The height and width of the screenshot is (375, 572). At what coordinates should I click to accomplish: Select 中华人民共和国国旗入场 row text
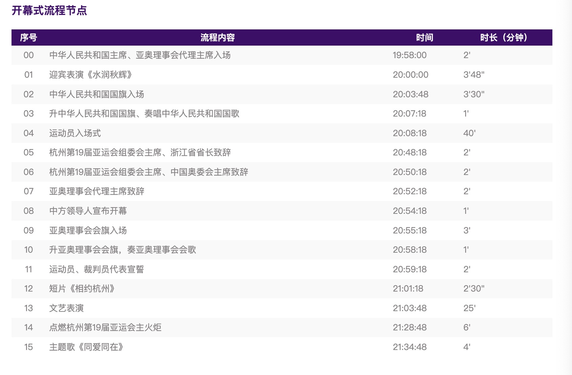tap(97, 94)
